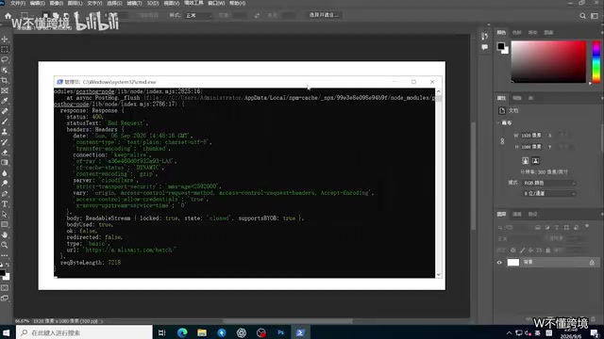604x339 pixels.
Task: Click the canvas width W field
Action: [x=532, y=136]
